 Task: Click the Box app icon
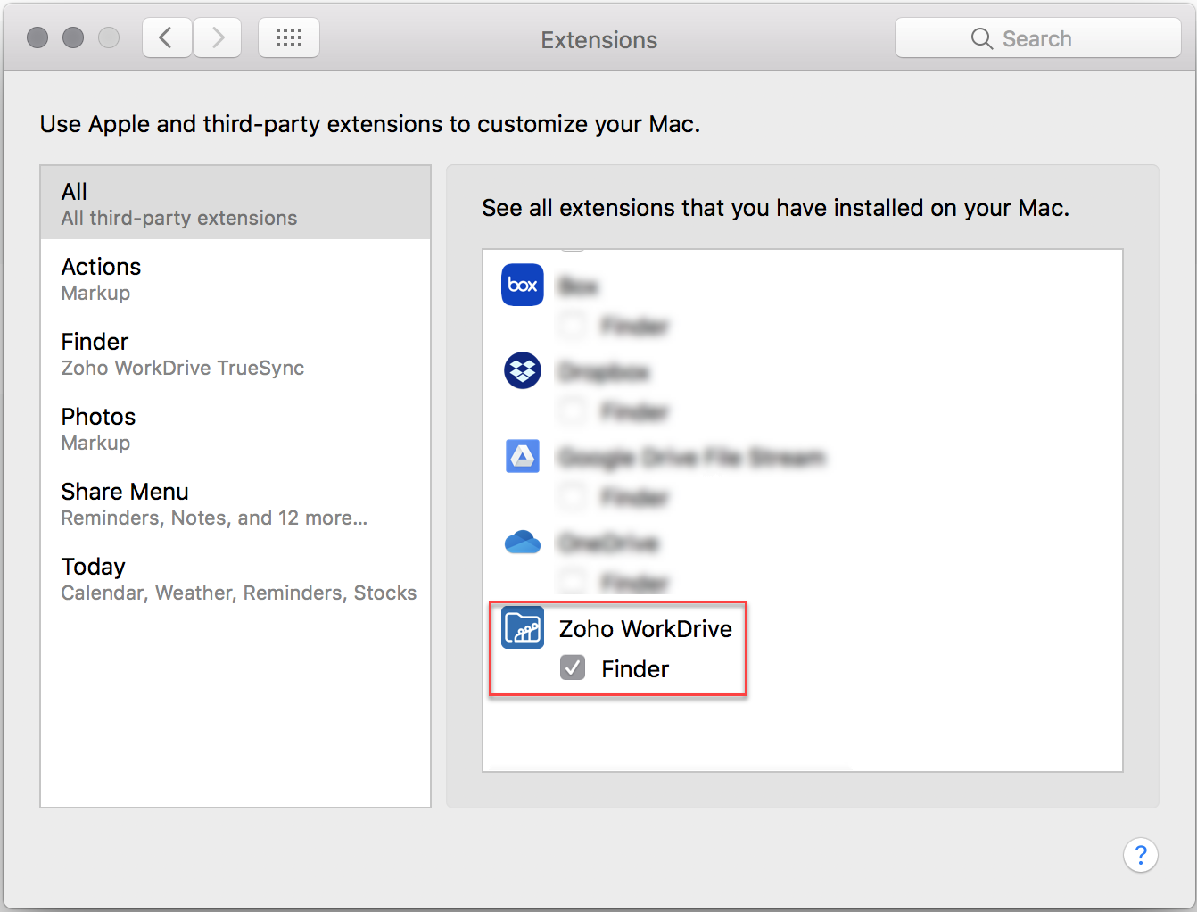click(x=523, y=285)
